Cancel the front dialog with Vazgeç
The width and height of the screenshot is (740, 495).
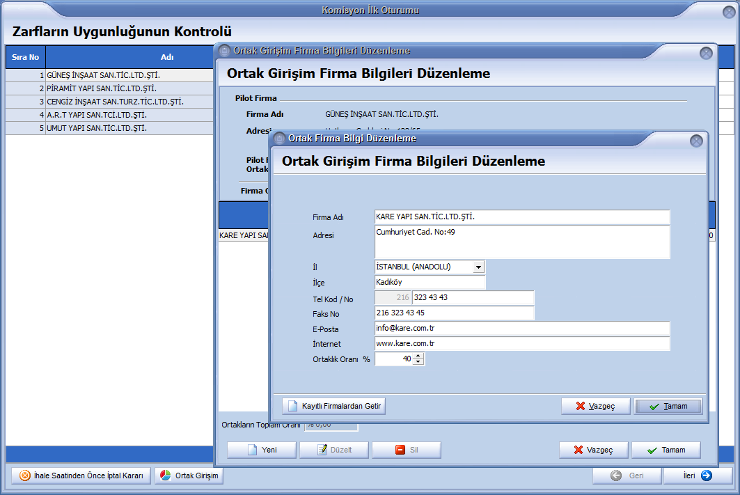pos(595,406)
